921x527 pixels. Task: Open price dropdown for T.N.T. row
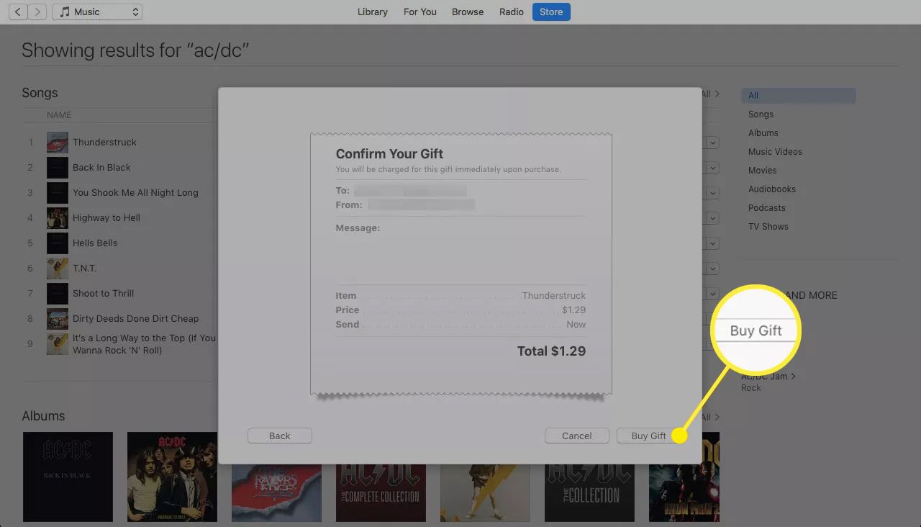[712, 269]
